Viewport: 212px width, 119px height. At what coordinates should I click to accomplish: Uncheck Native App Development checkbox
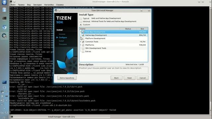[x=83, y=35]
